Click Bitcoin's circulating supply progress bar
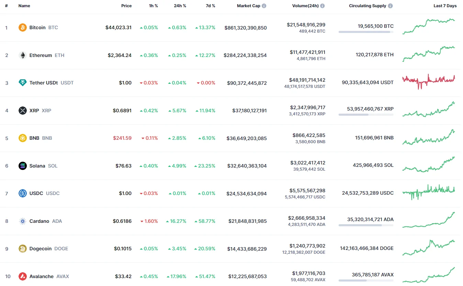 (366, 32)
